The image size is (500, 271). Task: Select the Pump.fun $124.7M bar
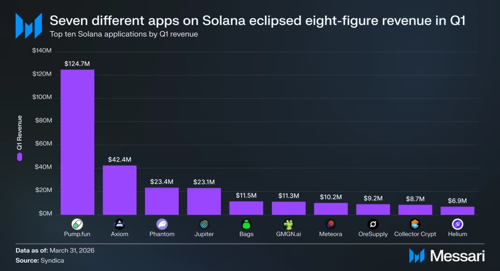pos(78,142)
